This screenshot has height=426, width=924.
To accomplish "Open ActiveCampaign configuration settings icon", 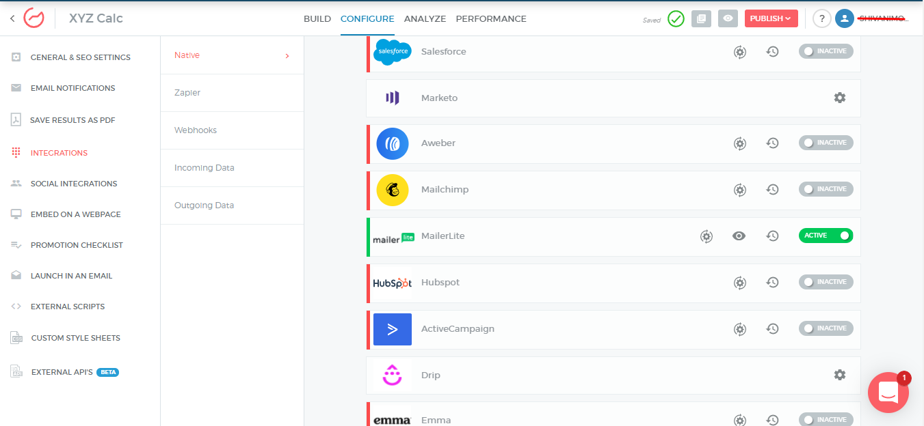I will (x=740, y=329).
